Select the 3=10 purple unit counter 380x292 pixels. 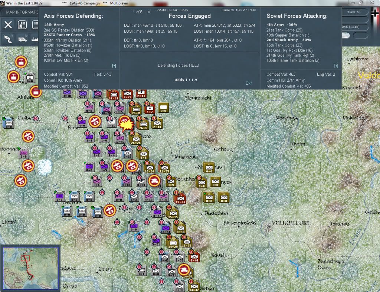coord(67,93)
